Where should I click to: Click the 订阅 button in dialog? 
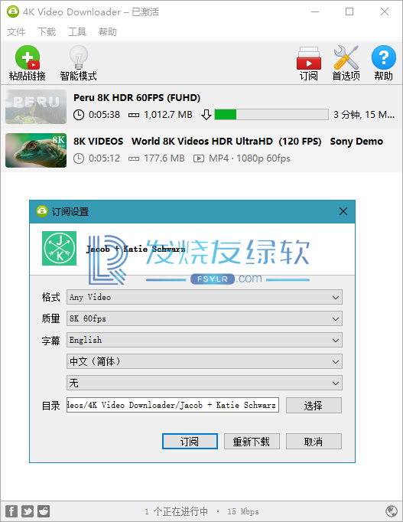tap(190, 442)
